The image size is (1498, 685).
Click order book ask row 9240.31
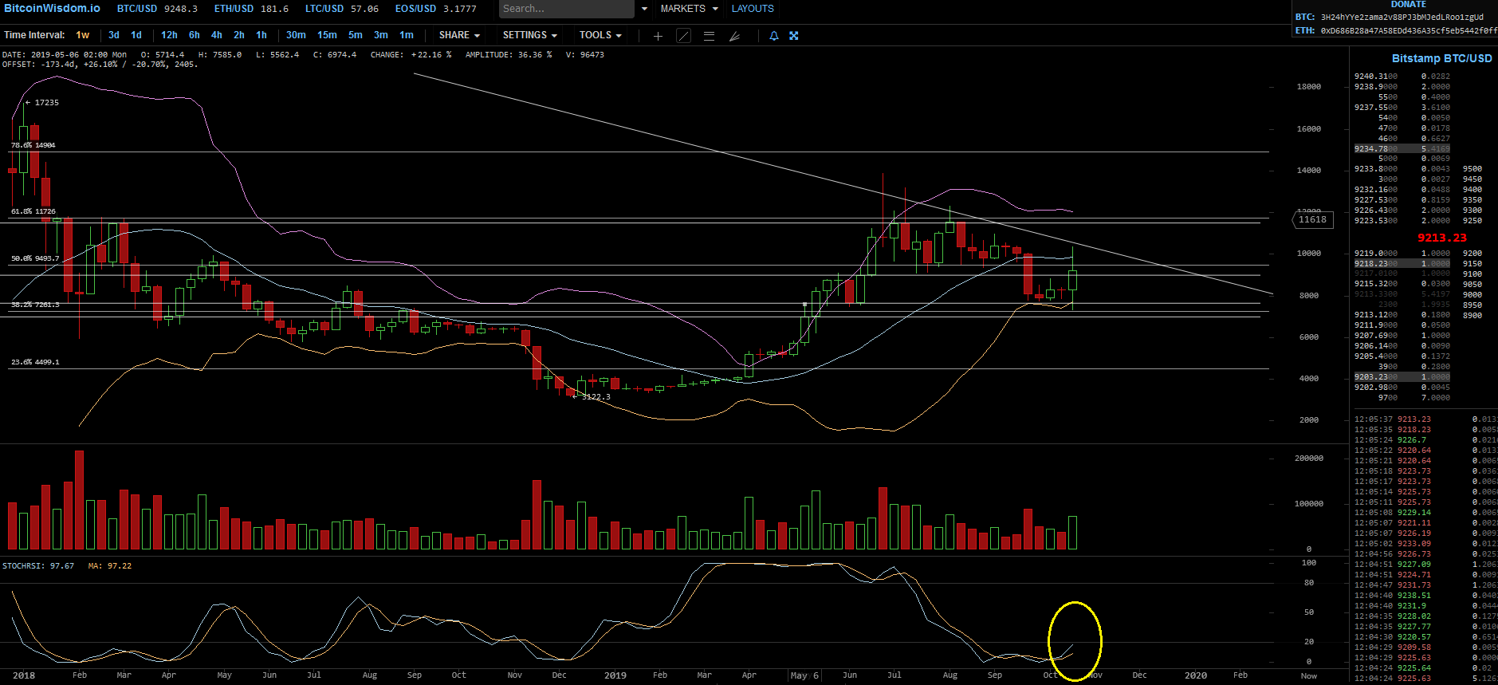1403,77
